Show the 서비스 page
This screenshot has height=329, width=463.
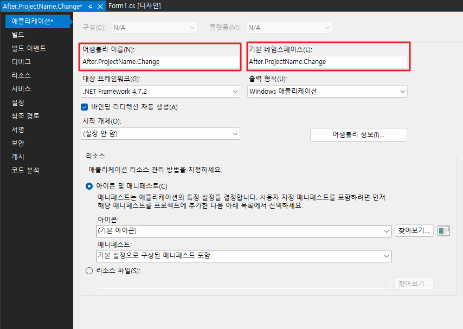pos(21,89)
